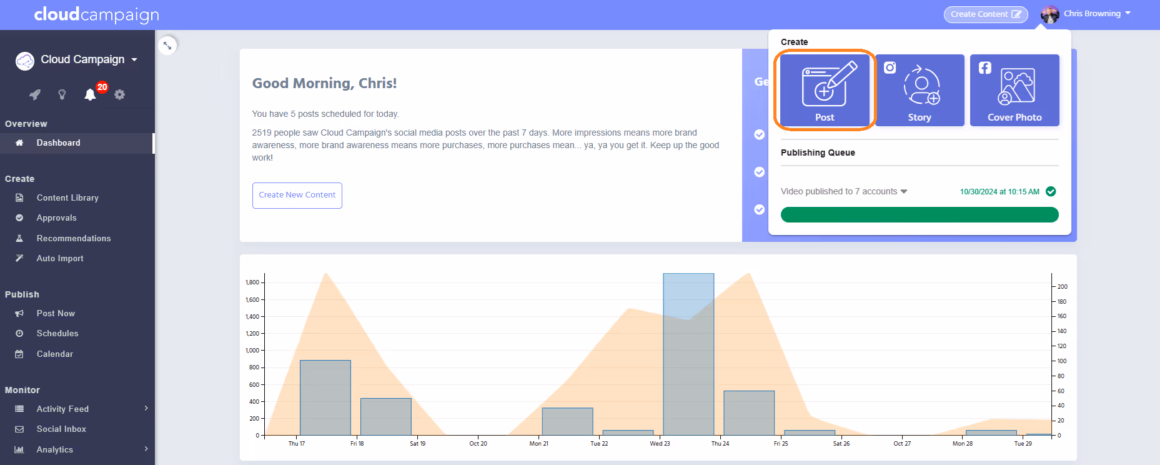Create an Instagram Story
Image resolution: width=1160 pixels, height=465 pixels.
click(x=920, y=90)
